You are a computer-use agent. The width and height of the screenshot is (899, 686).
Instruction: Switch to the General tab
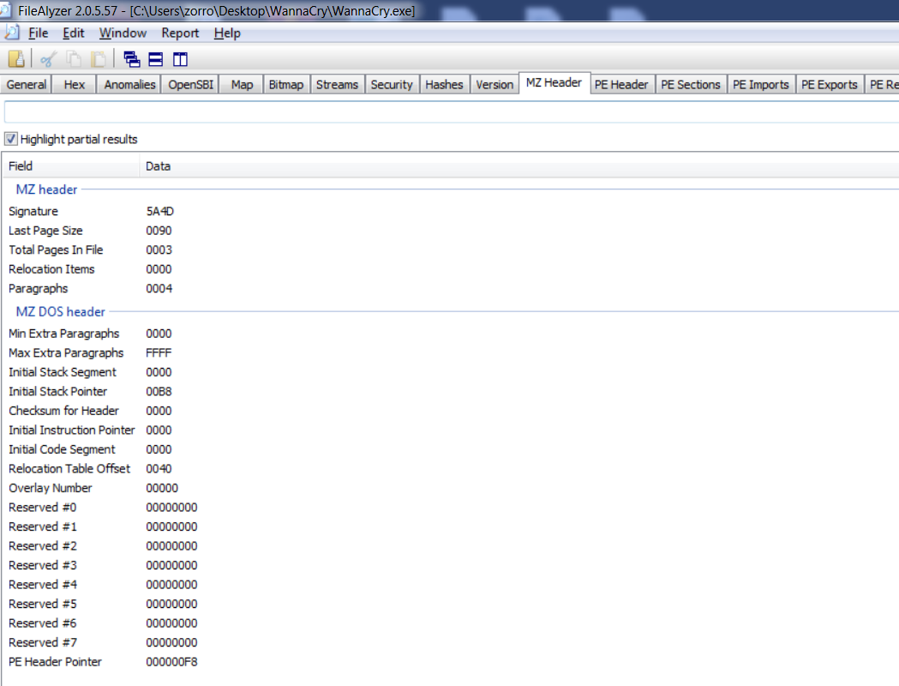(x=27, y=84)
